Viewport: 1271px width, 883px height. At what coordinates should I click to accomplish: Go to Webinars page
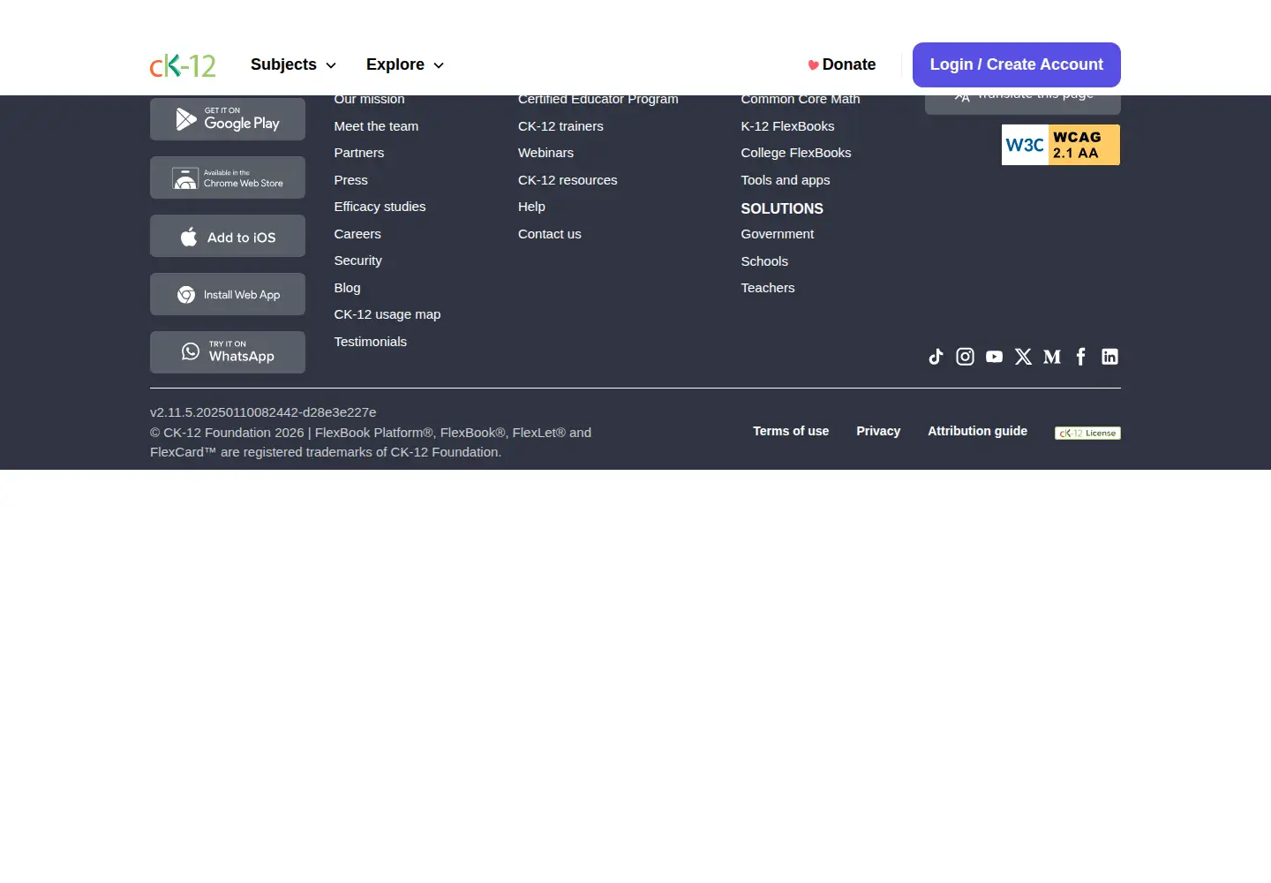click(x=546, y=153)
